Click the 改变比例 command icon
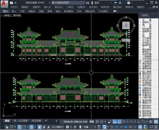 (x=140, y=81)
